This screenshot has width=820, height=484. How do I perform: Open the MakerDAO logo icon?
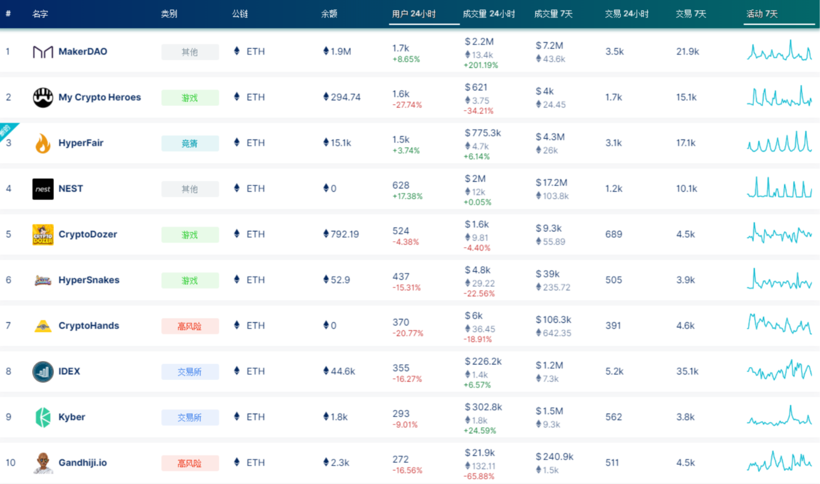pos(43,52)
